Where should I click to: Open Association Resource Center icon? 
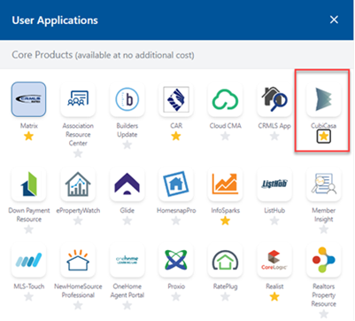click(78, 99)
